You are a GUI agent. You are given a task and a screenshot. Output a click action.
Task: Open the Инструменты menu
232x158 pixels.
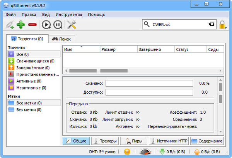pyautogui.click(x=68, y=15)
